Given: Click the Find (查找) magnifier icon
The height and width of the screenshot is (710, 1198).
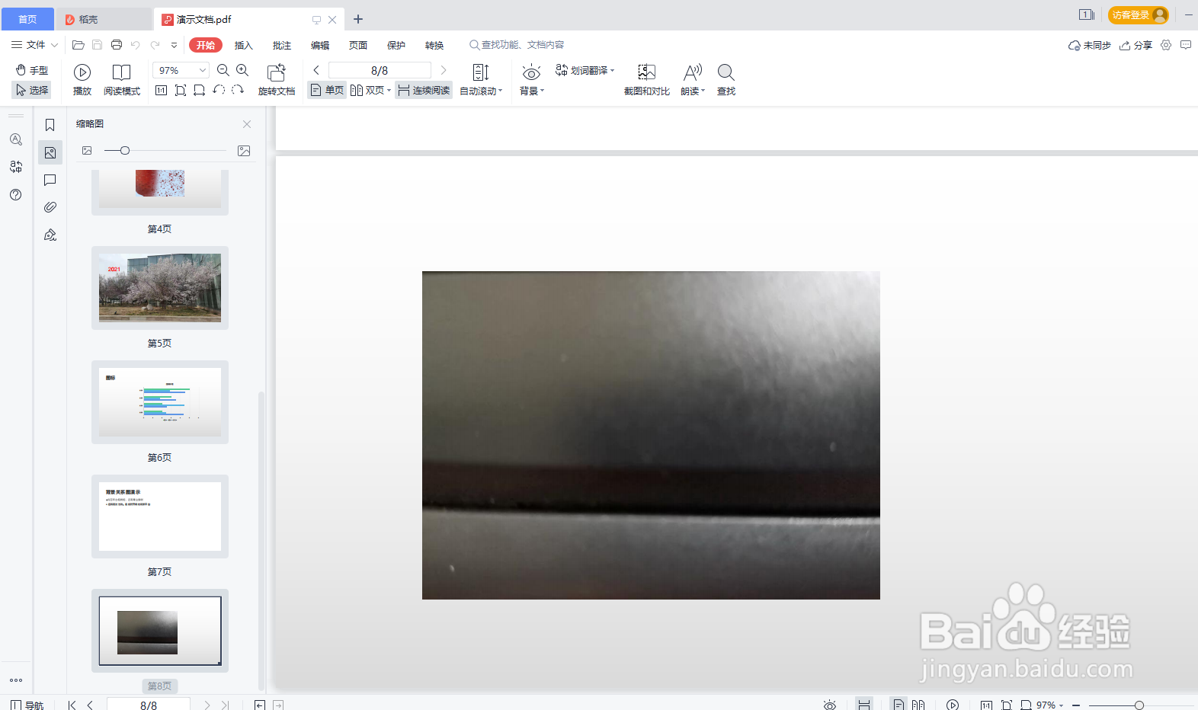Looking at the screenshot, I should point(726,72).
